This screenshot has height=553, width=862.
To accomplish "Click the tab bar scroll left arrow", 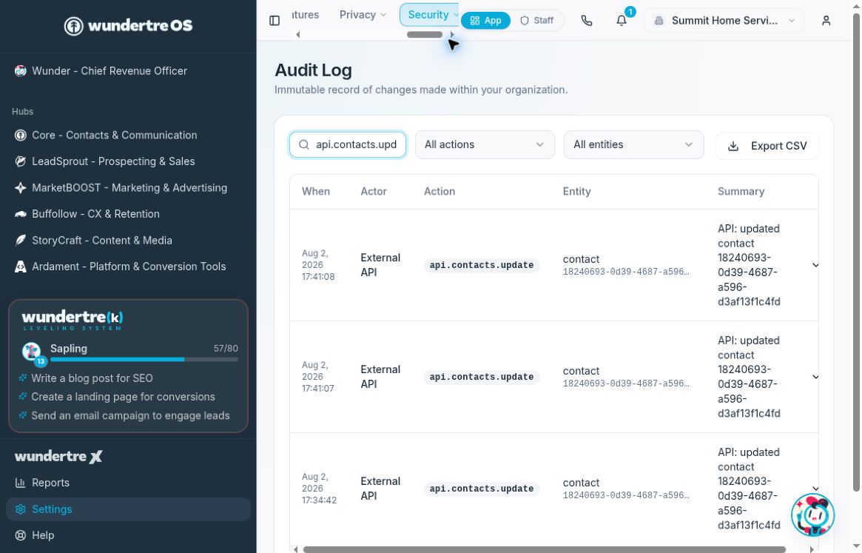I will (298, 35).
